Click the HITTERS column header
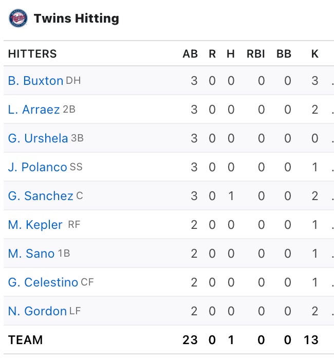Screen dimensions: 334x358 [32, 54]
